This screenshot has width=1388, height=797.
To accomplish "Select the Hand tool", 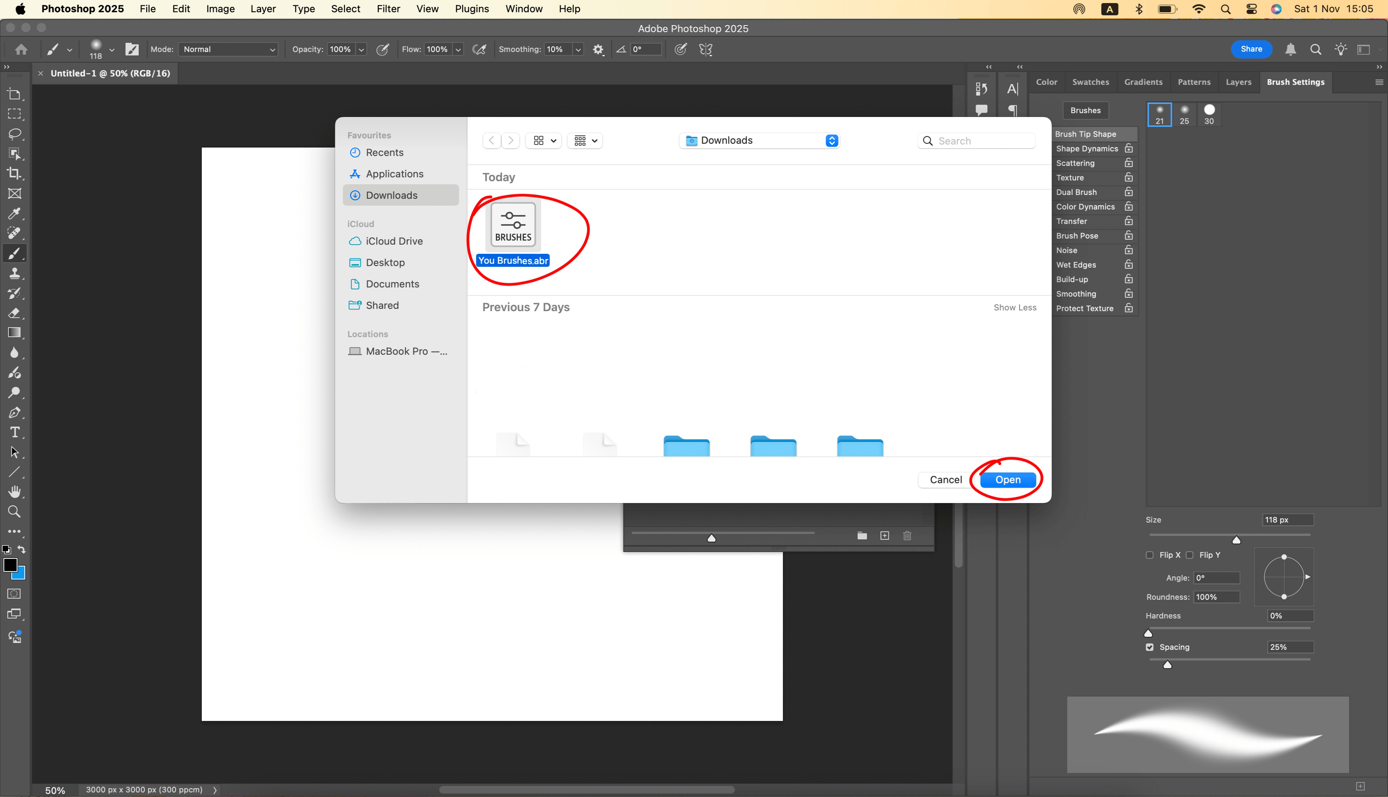I will (14, 492).
